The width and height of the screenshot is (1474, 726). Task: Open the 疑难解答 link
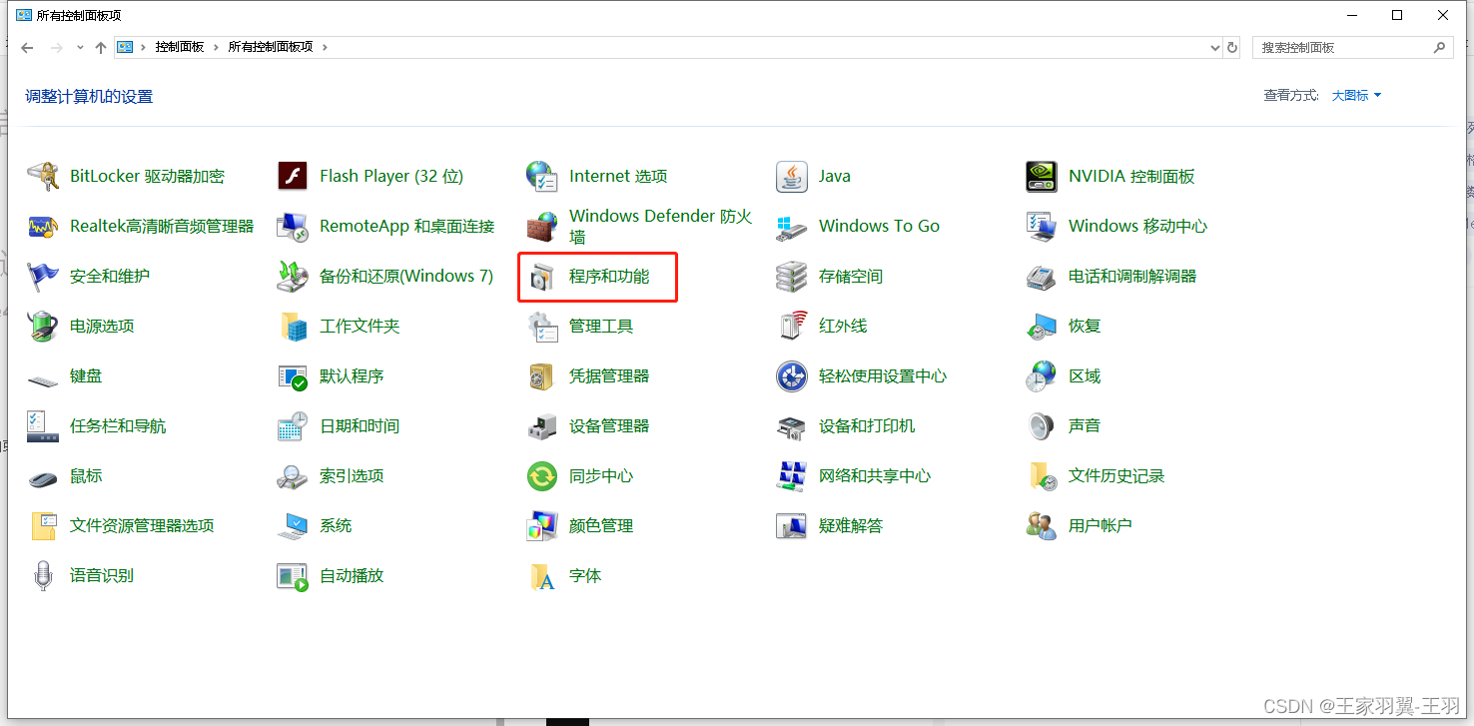(851, 526)
